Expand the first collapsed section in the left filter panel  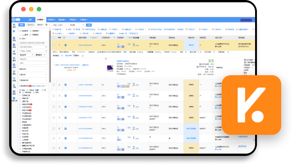33,69
